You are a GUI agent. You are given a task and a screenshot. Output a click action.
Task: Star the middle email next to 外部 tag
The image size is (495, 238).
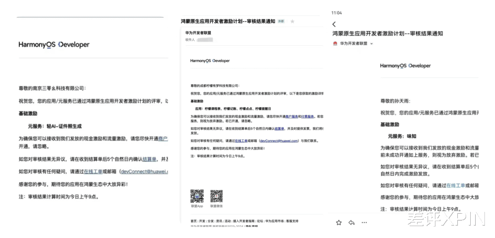pyautogui.click(x=292, y=22)
